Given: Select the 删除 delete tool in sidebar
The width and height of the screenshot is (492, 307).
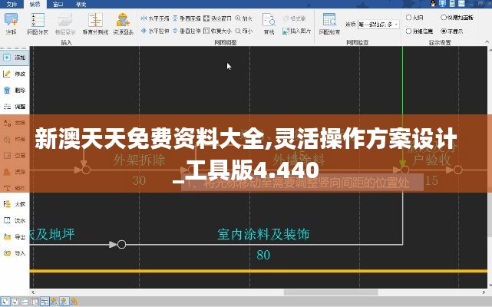Looking at the screenshot, I should coord(15,90).
